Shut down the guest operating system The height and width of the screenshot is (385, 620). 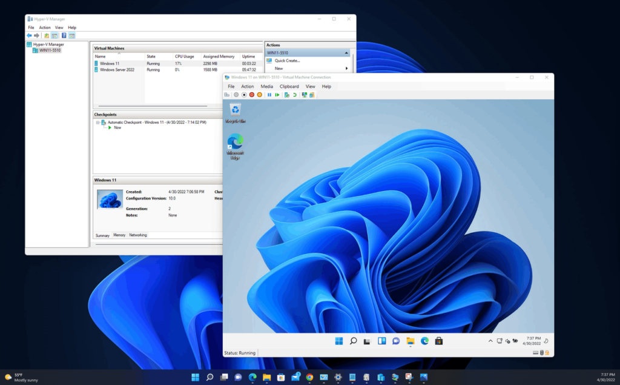[x=251, y=95]
